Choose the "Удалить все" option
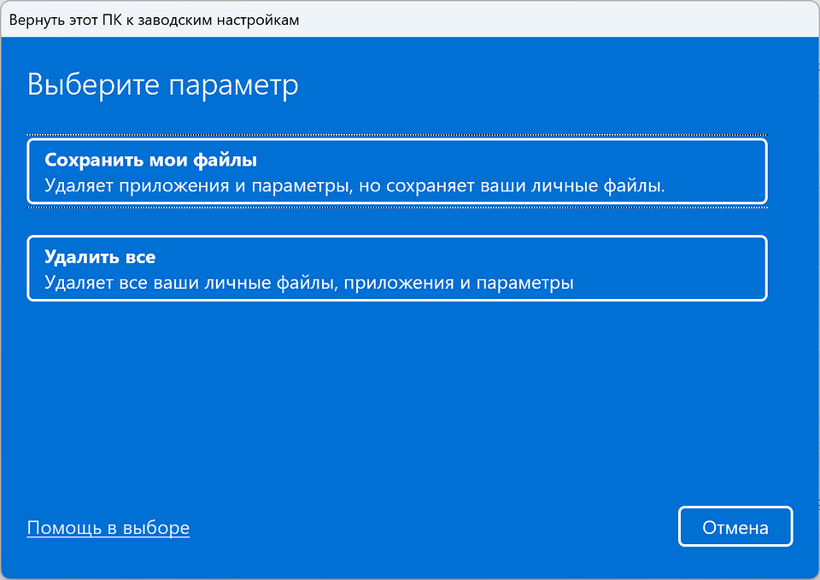 [396, 268]
